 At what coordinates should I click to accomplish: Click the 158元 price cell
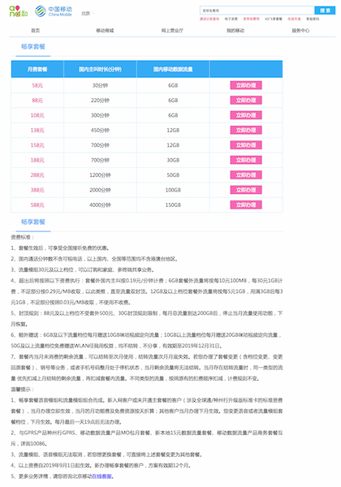pyautogui.click(x=37, y=145)
